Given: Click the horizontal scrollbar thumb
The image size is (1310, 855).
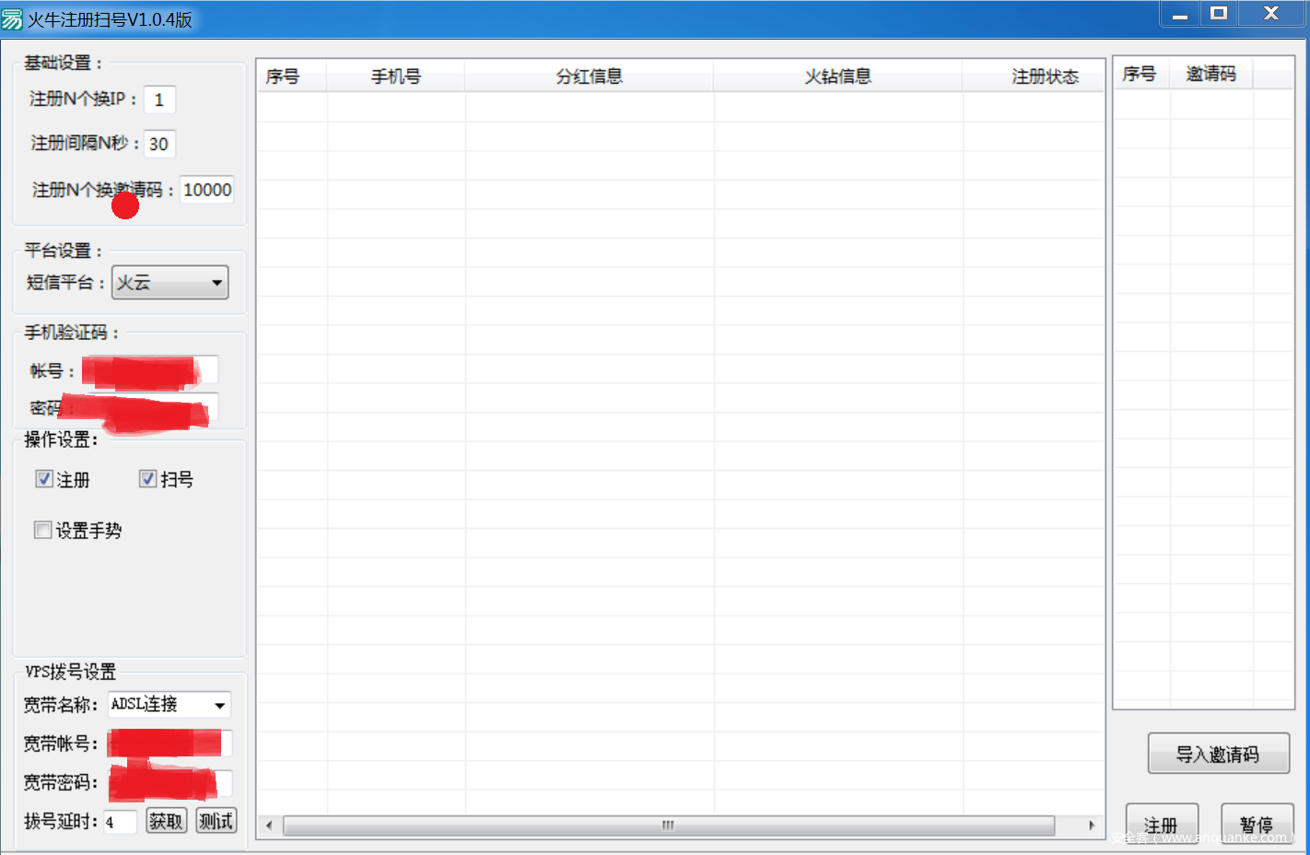Looking at the screenshot, I should 668,826.
